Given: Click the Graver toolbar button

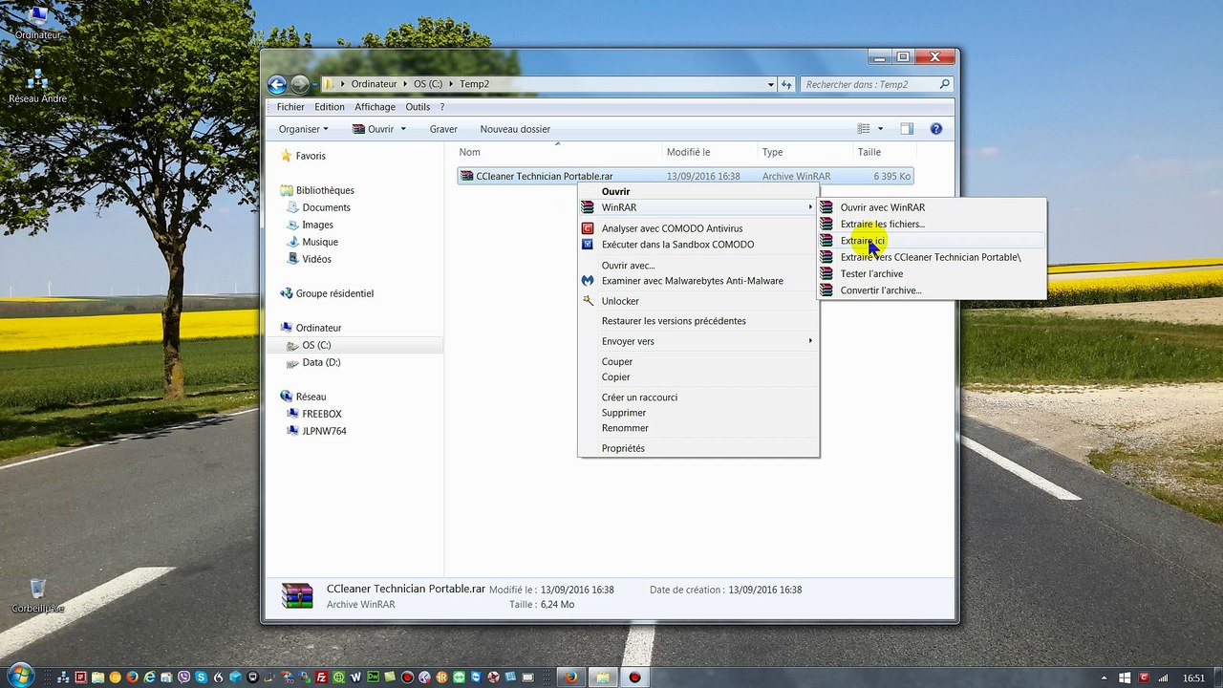Looking at the screenshot, I should (x=443, y=129).
